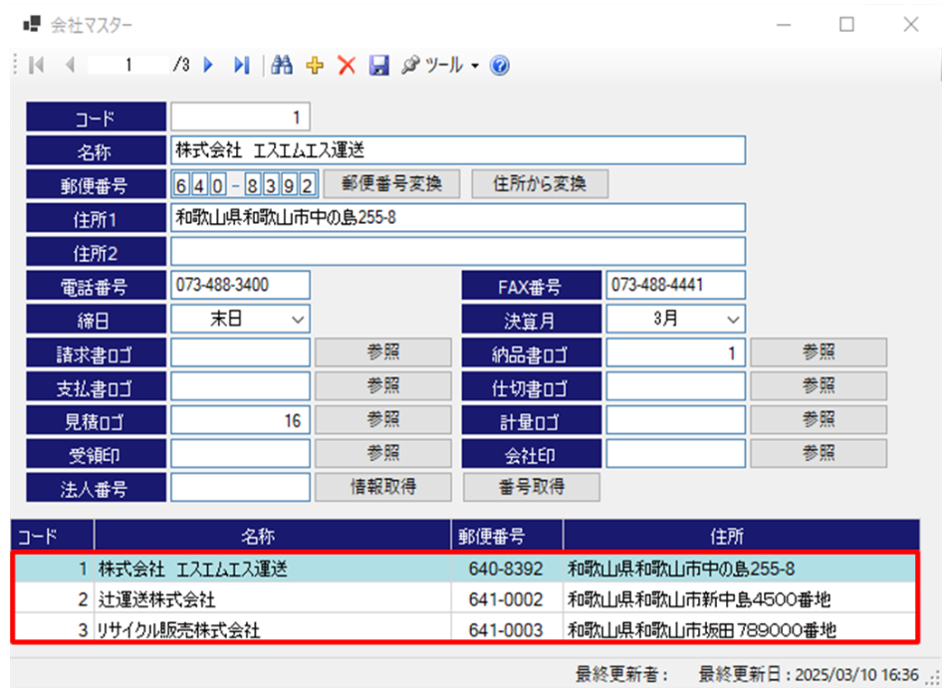Screen dimensions: 943x689
Task: Click 参照 button for 仕切書ロゴ
Action: tap(819, 386)
